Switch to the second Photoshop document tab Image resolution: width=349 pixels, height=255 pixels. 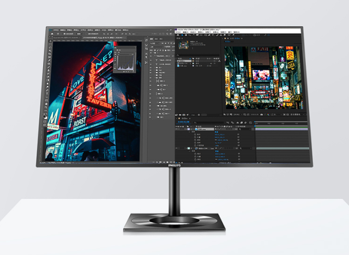(104, 38)
